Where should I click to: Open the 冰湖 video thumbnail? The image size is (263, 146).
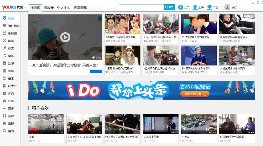click(x=46, y=124)
